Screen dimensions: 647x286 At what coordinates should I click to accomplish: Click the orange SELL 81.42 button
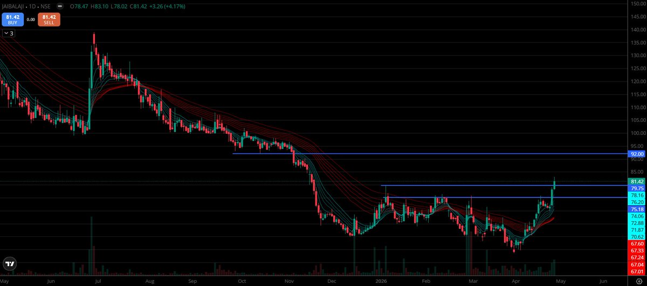pos(50,20)
